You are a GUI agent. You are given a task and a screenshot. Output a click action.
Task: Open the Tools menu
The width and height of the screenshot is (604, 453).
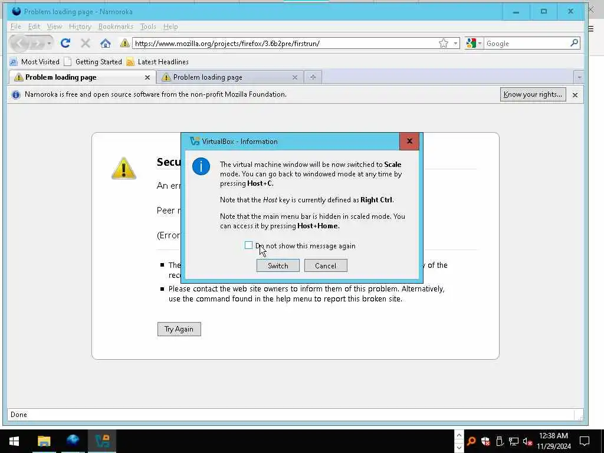point(148,27)
